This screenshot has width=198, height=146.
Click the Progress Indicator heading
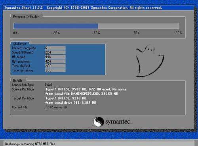26,17
